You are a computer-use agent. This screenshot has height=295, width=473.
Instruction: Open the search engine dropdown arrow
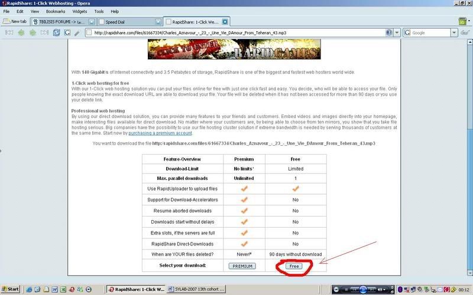[x=454, y=32]
